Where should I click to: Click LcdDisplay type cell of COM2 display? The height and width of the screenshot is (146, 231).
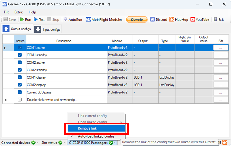[x=167, y=85]
